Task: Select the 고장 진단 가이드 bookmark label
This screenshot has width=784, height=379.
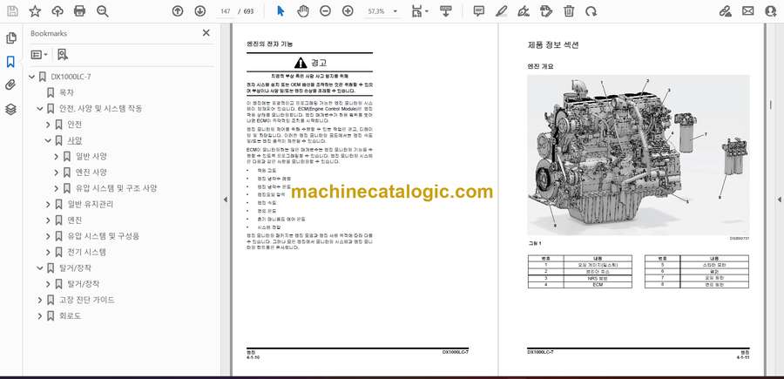Action: coord(87,300)
